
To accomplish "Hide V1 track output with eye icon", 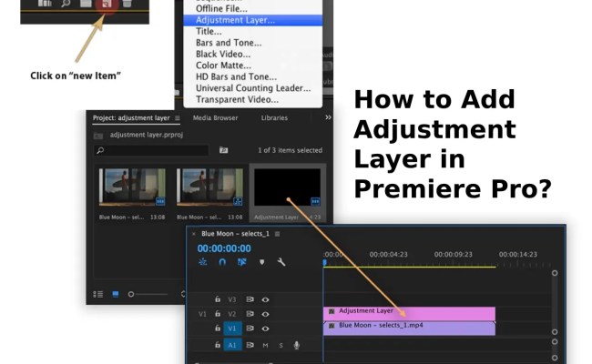I will (x=265, y=329).
